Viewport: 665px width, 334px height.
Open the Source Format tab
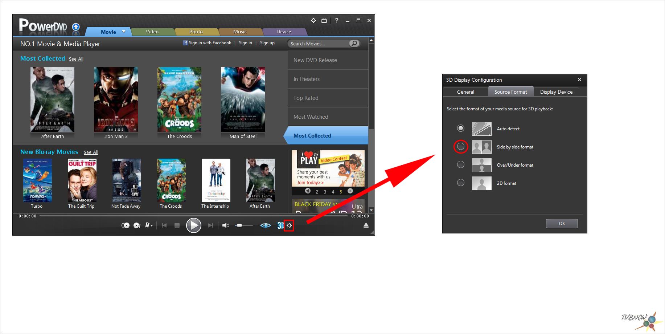510,91
